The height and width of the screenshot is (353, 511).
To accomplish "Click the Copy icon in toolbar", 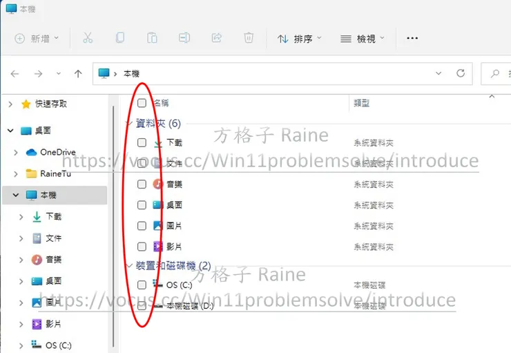I will (120, 38).
